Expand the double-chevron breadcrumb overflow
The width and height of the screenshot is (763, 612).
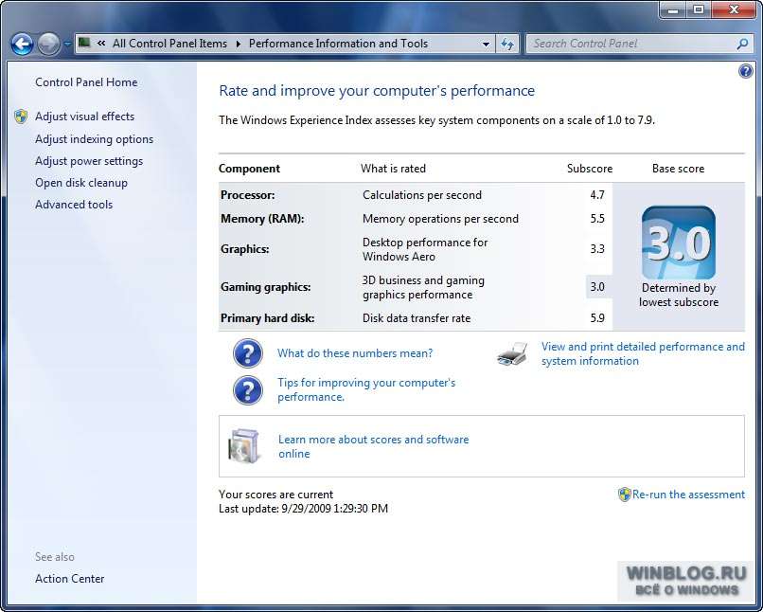coord(101,44)
